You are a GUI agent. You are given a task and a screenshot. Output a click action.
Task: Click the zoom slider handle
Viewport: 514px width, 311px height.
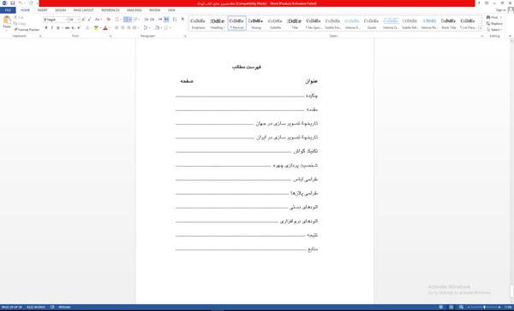(x=484, y=307)
